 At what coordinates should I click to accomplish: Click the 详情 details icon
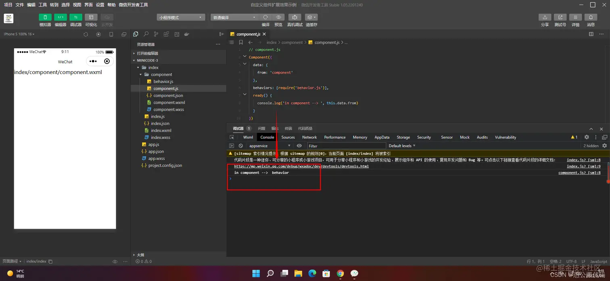point(575,17)
